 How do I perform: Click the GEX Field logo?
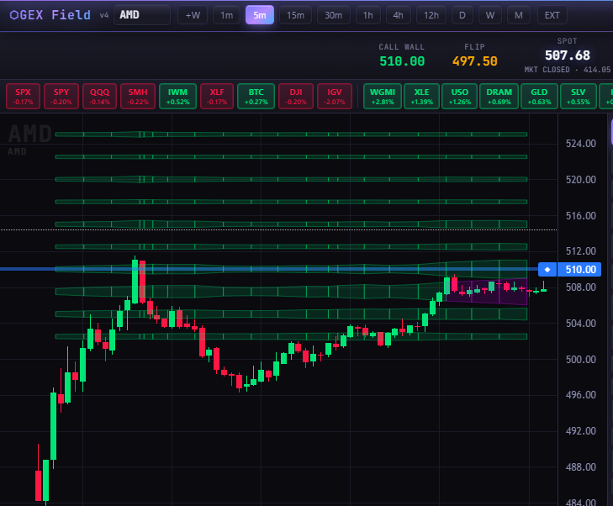pos(50,15)
